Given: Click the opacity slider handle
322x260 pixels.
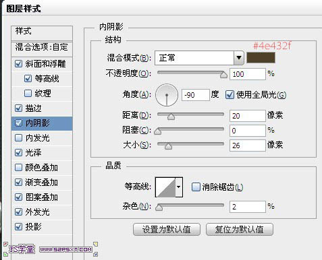Looking at the screenshot, I should [223, 75].
